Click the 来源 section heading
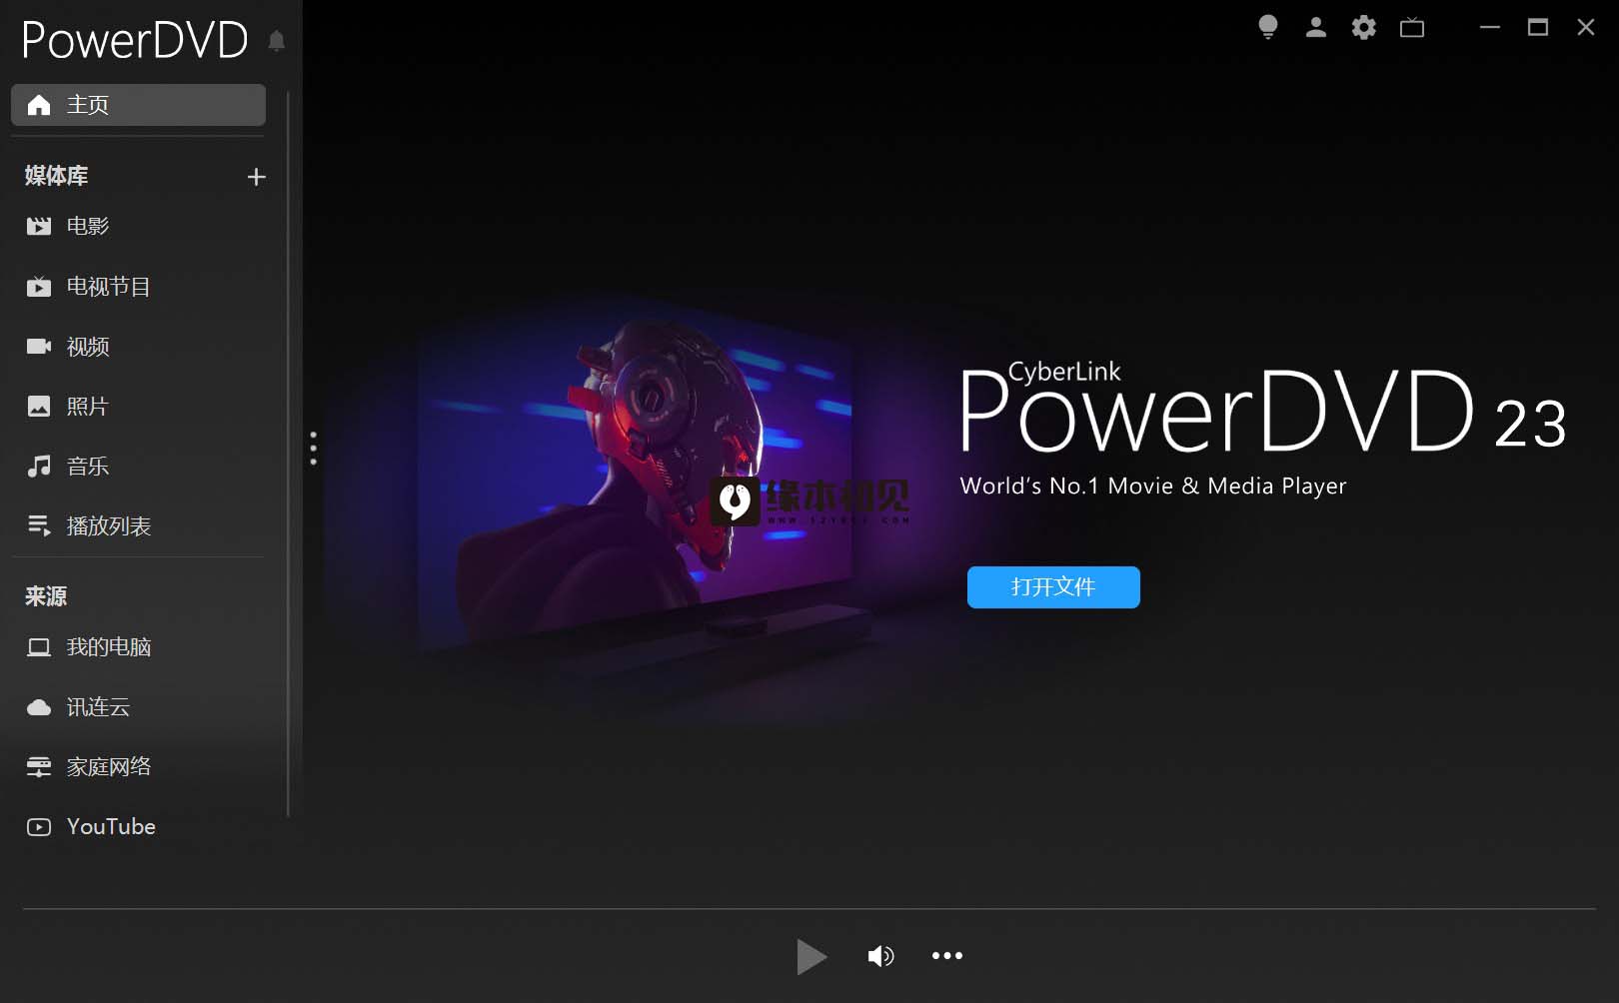 pyautogui.click(x=46, y=596)
